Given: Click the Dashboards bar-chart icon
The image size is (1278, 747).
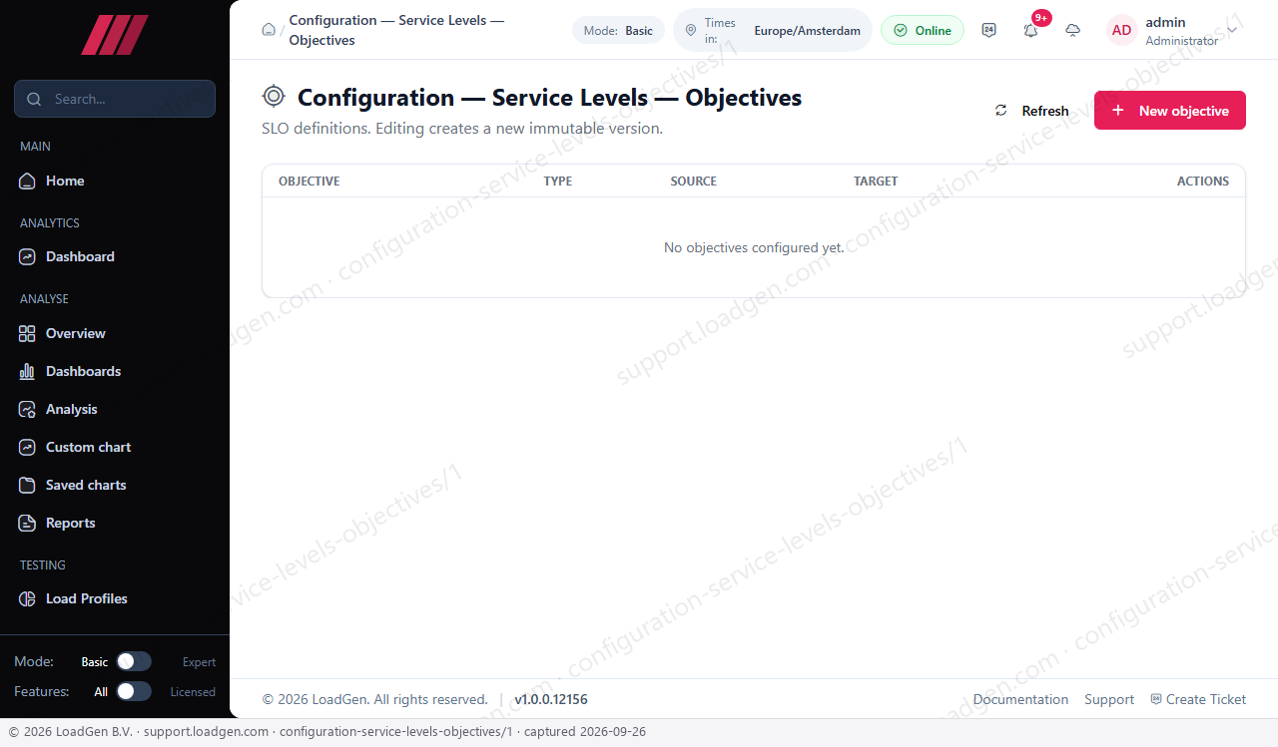Looking at the screenshot, I should [x=27, y=371].
